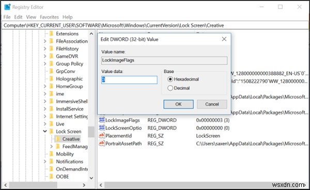Viewport: 310px width, 190px height.
Task: Click values pane horizontal scroll left arrow
Action: point(101,185)
